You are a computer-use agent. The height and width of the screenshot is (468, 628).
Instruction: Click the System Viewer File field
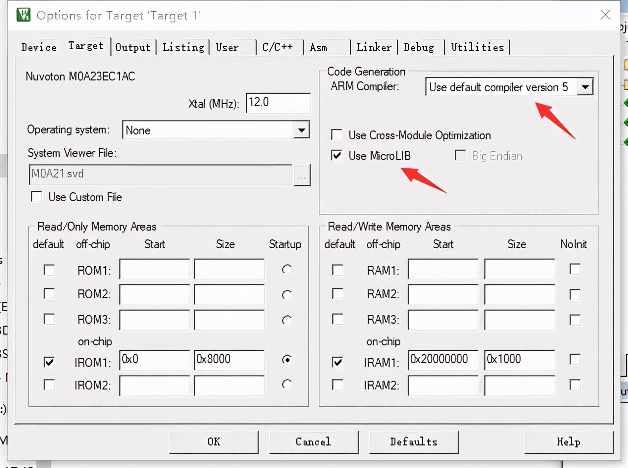coord(161,175)
